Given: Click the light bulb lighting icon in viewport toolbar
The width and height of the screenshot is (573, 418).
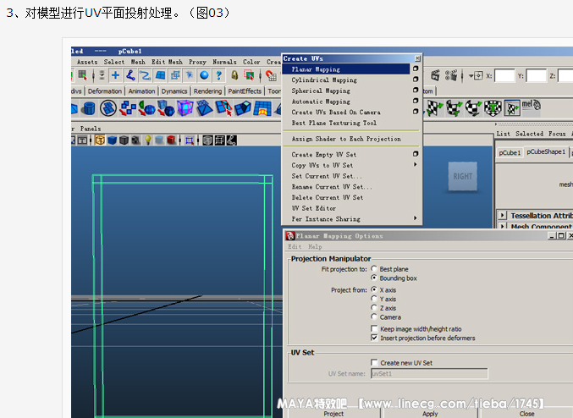Looking at the screenshot, I should (146, 140).
